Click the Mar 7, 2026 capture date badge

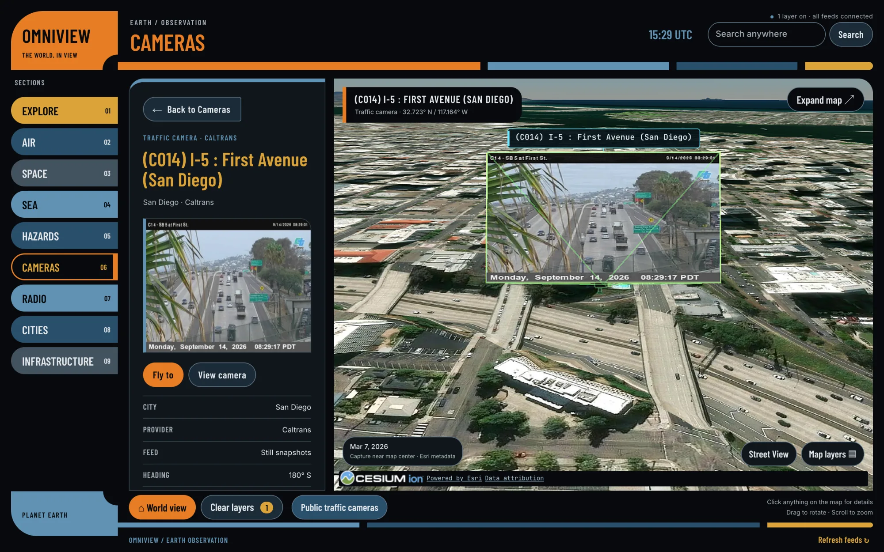tap(402, 451)
